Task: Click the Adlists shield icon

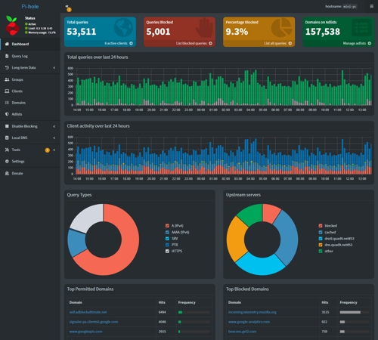Action: click(7, 114)
